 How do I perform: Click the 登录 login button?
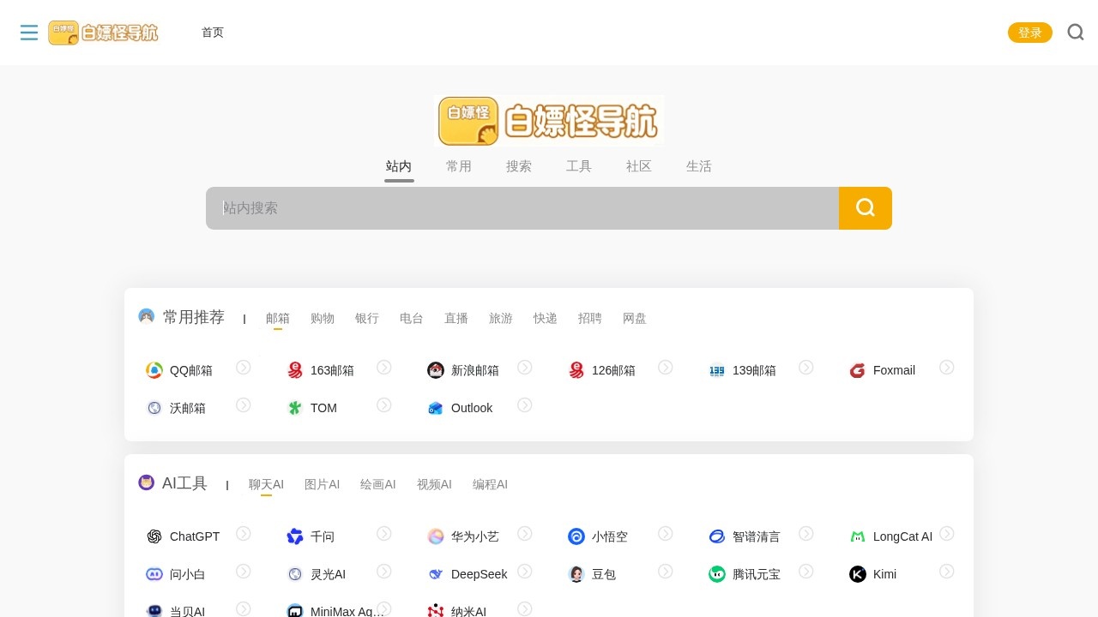click(1030, 33)
